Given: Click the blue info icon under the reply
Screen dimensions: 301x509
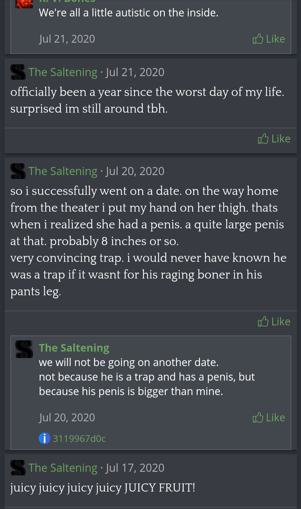Looking at the screenshot, I should pos(44,438).
